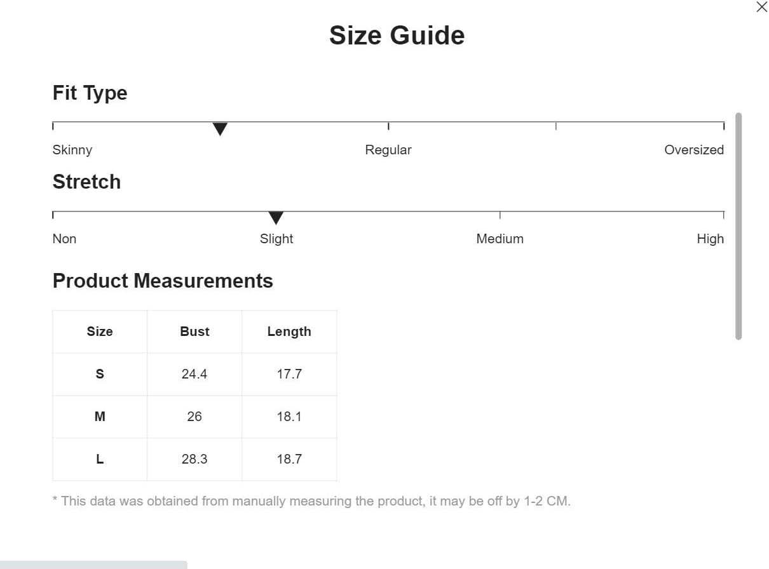Click the 18.1 length measurement cell
769x569 pixels.
click(x=289, y=417)
